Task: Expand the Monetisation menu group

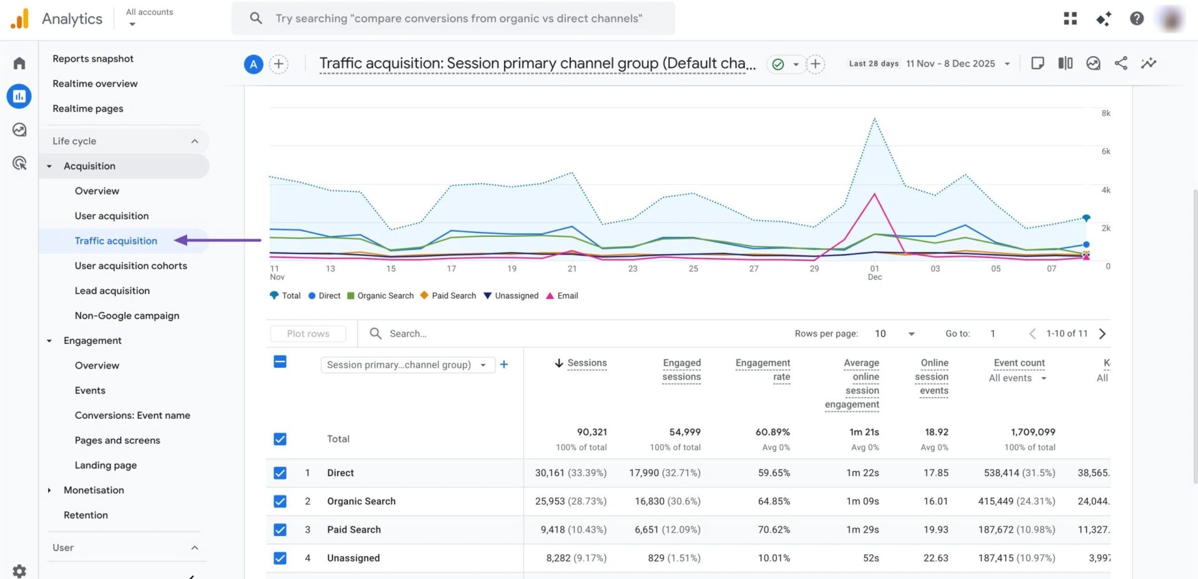Action: (x=49, y=490)
